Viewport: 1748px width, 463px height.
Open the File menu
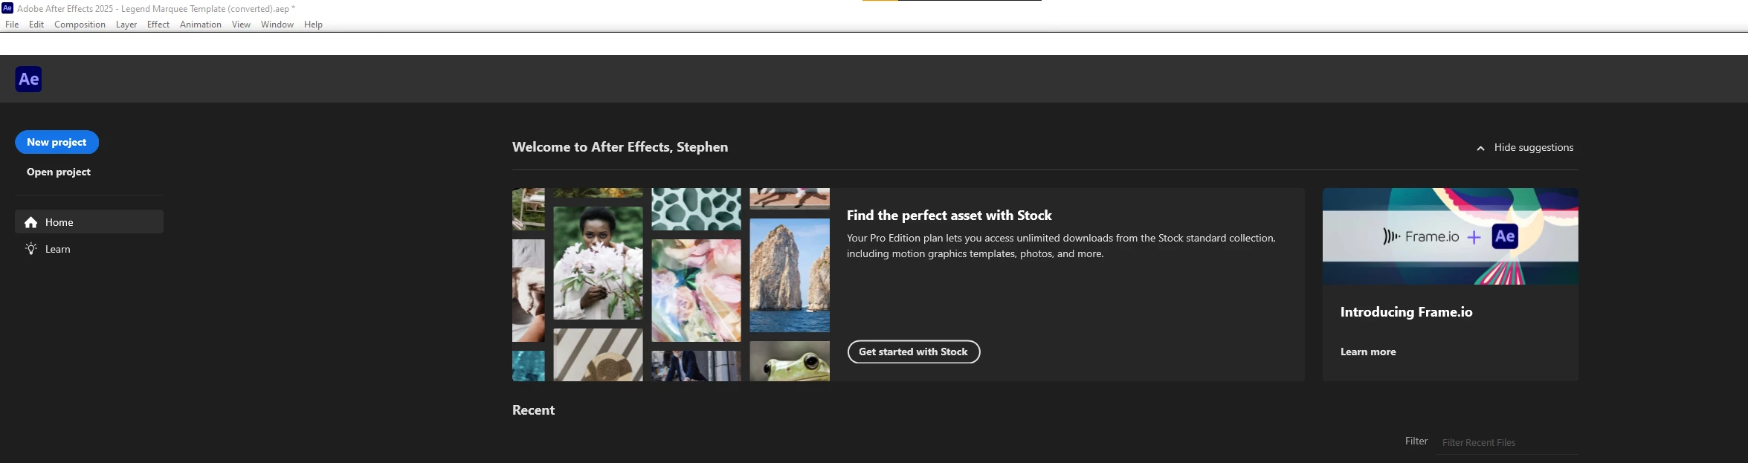[12, 25]
